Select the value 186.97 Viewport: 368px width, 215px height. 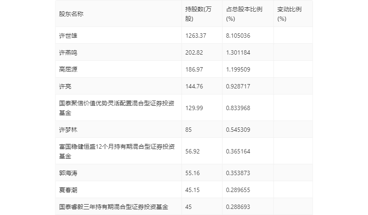click(x=194, y=69)
